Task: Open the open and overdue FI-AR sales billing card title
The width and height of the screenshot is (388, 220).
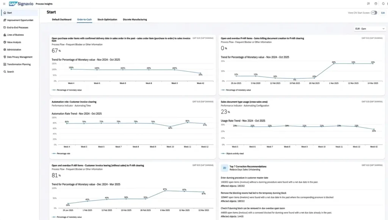Action: click(x=262, y=38)
